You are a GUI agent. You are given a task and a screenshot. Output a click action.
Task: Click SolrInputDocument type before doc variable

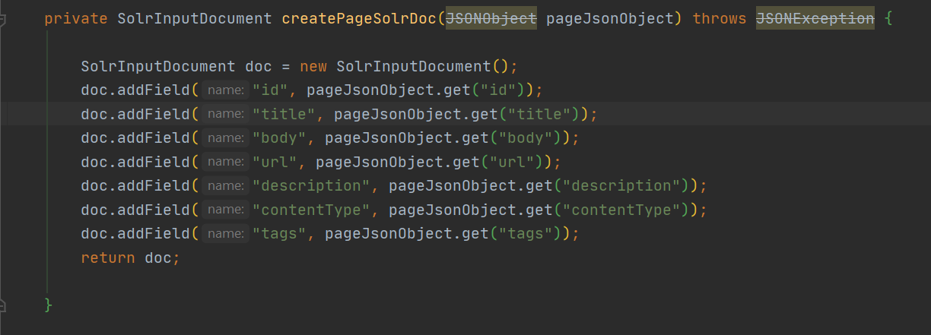[158, 66]
